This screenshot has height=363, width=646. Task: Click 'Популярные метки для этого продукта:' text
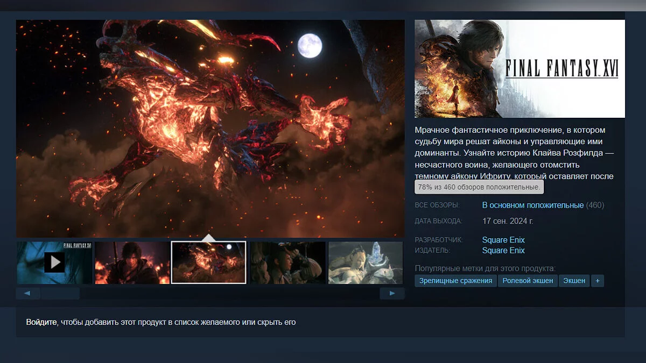[x=485, y=268]
